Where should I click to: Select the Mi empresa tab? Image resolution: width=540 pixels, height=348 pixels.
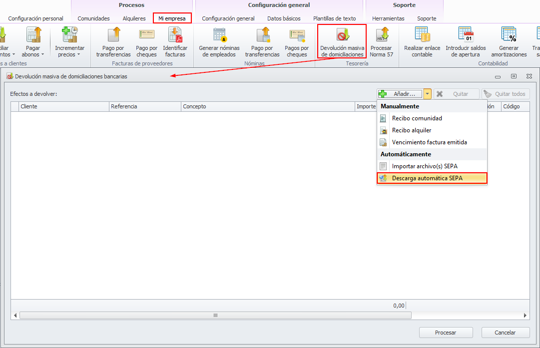[172, 18]
